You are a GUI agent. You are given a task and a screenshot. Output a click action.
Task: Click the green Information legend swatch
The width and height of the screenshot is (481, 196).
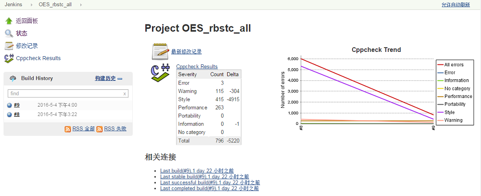440,81
